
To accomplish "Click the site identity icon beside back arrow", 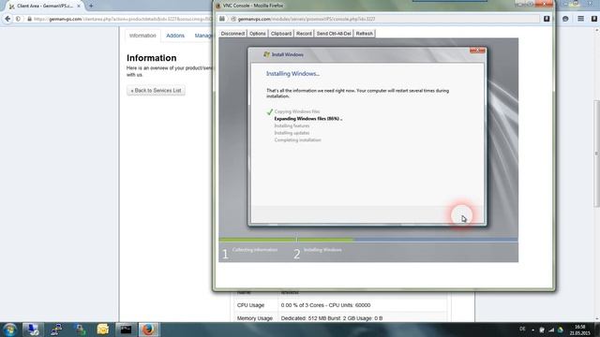I will point(18,19).
